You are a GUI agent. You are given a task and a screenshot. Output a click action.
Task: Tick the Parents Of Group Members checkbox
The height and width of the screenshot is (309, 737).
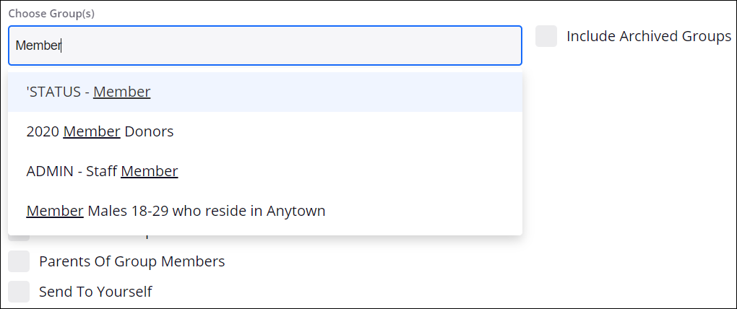point(19,261)
